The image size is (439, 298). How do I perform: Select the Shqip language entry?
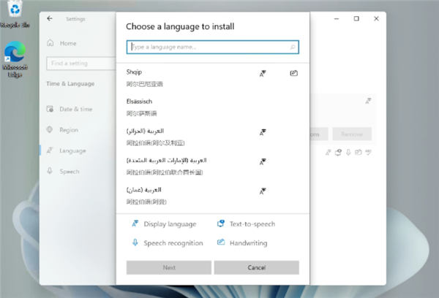click(212, 78)
